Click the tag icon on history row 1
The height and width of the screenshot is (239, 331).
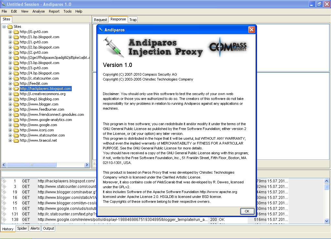[x=4, y=181]
